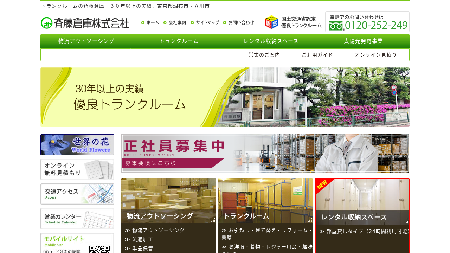The height and width of the screenshot is (253, 450).
Task: Select 物流アウトソーシング in the green navigation bar
Action: tap(86, 41)
